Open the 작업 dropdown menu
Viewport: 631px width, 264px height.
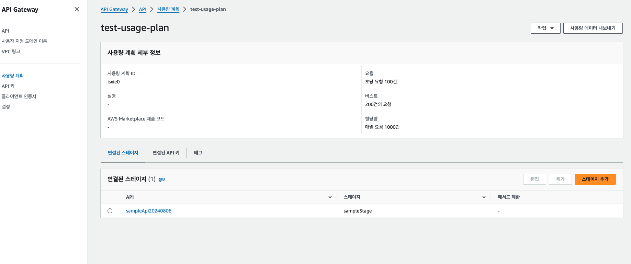tap(545, 28)
